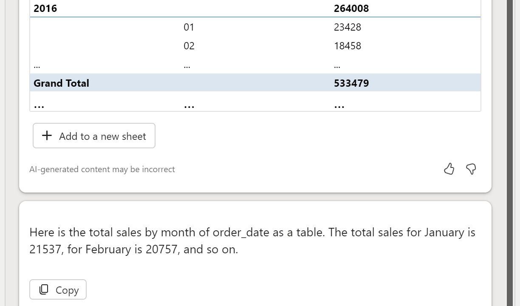This screenshot has width=520, height=306.
Task: Select the 533479 grand total value
Action: click(351, 83)
